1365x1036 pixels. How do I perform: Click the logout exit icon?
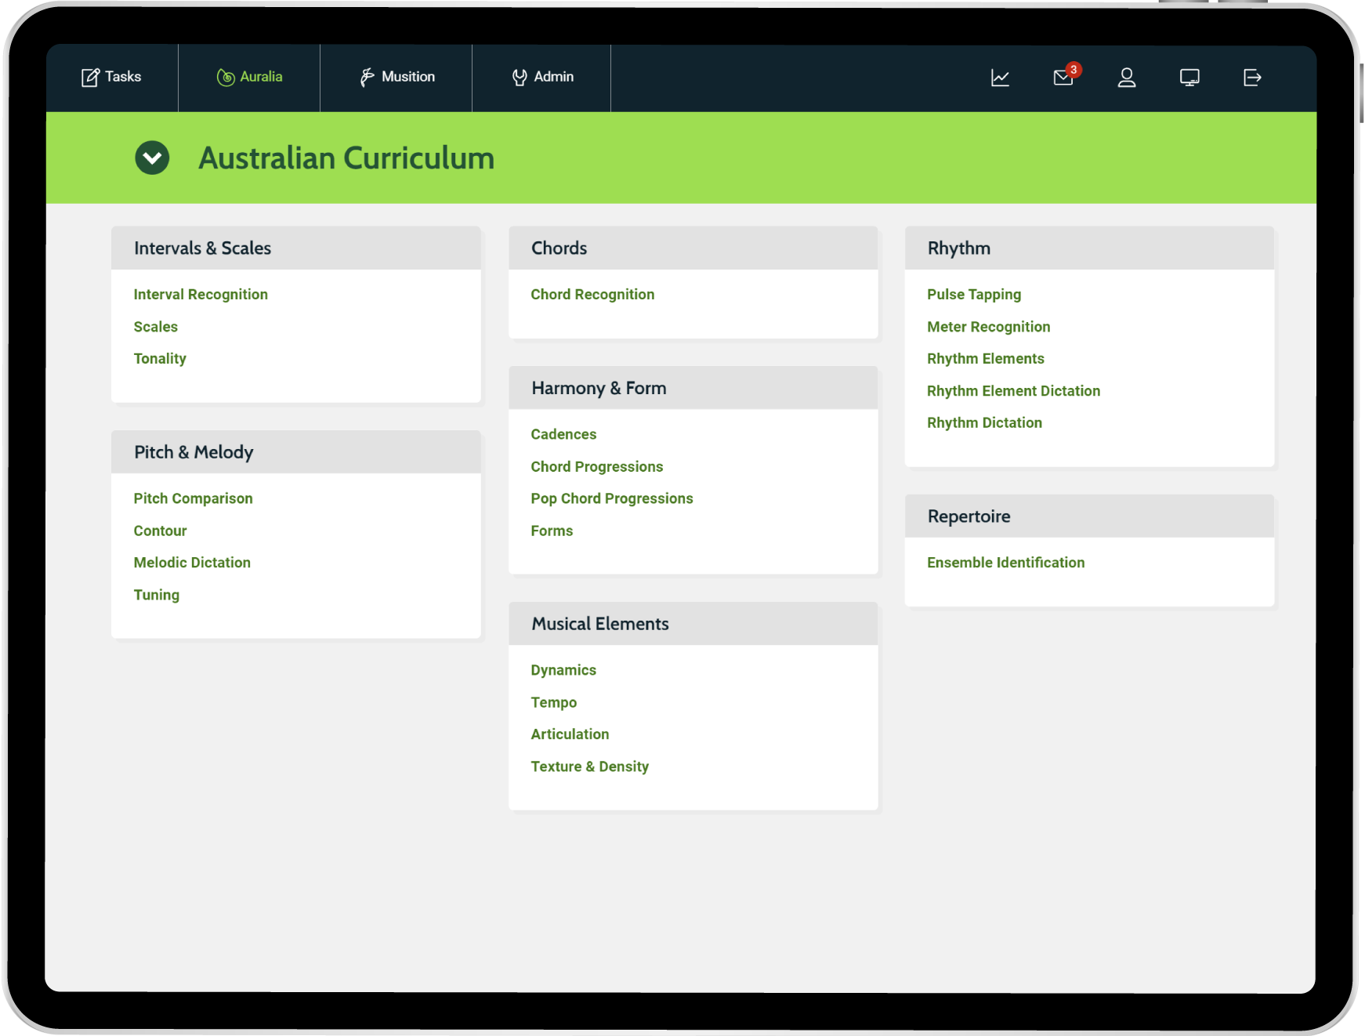1252,78
